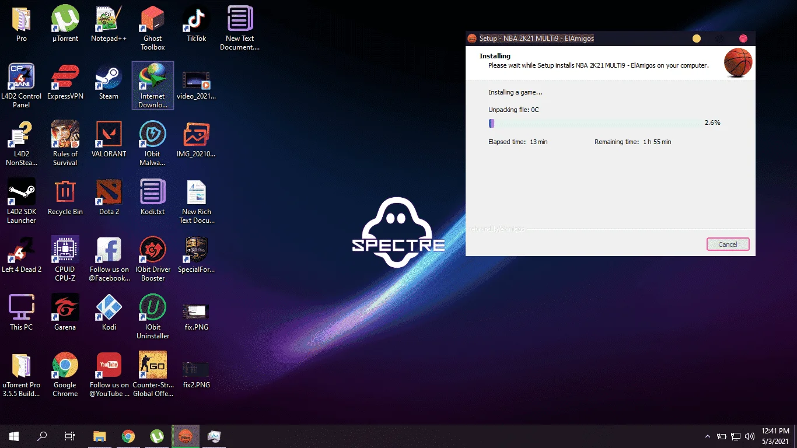Viewport: 797px width, 448px height.
Task: Launch IObit Driver Booster shortcut
Action: (x=153, y=258)
